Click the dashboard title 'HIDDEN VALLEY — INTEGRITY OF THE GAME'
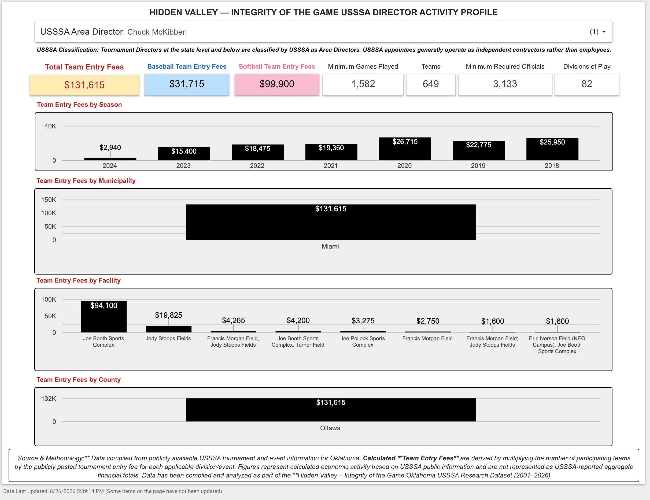Viewport: 650px width, 500px height. click(x=323, y=13)
